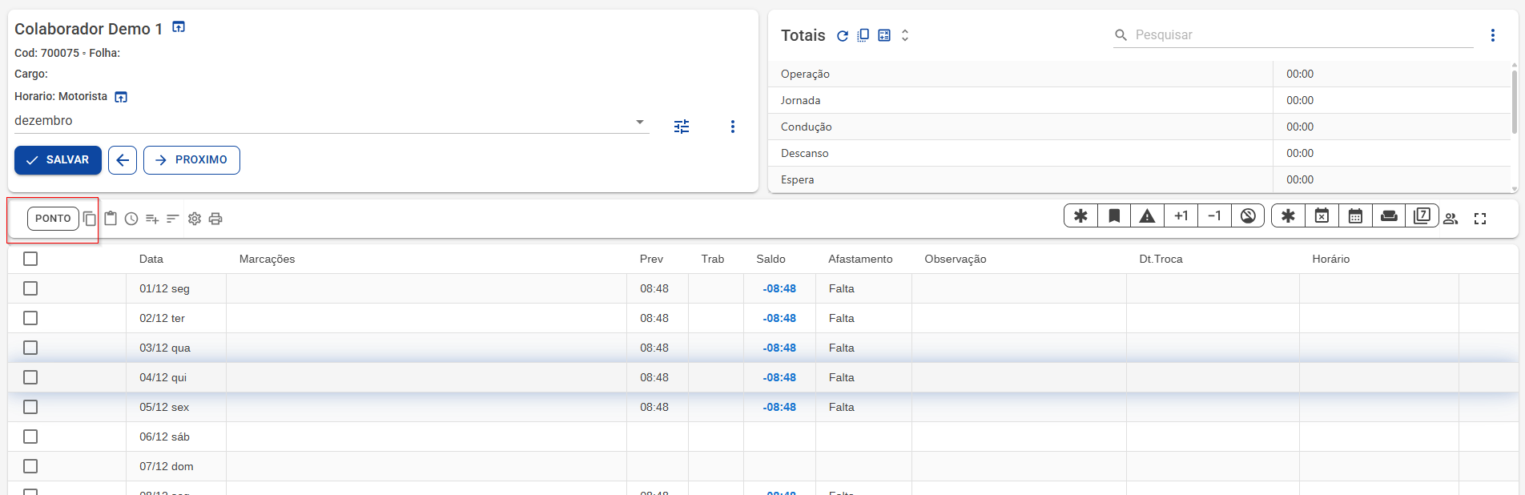The width and height of the screenshot is (1525, 495).
Task: Click -08:48 saldo in 03/12 qua row
Action: tap(779, 348)
